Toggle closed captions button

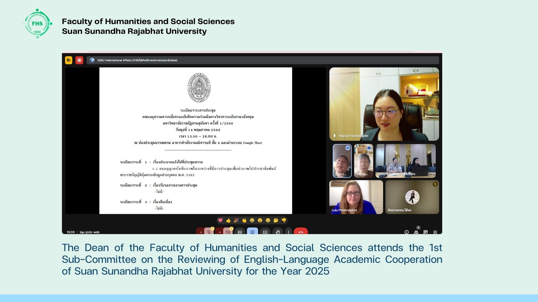(x=240, y=232)
